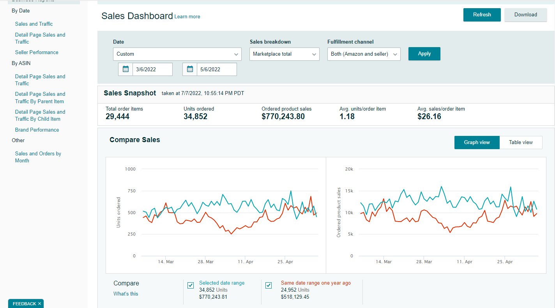Follow the Learn more link
This screenshot has height=308, width=555.
187,17
